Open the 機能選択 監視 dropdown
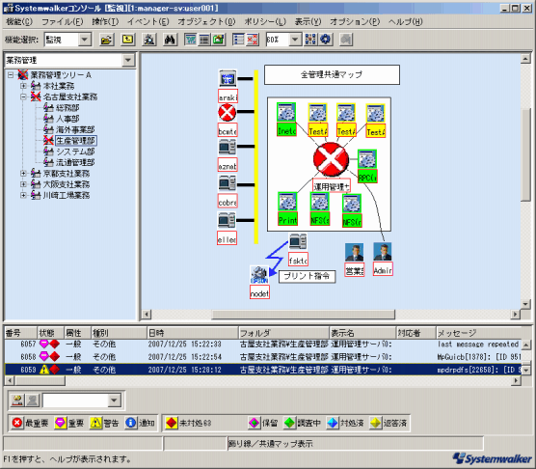The width and height of the screenshot is (536, 469). pyautogui.click(x=85, y=40)
